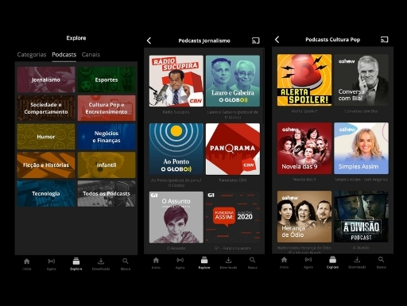Open Conversa com Bial podcast cover
This screenshot has height=306, width=407.
[x=362, y=80]
